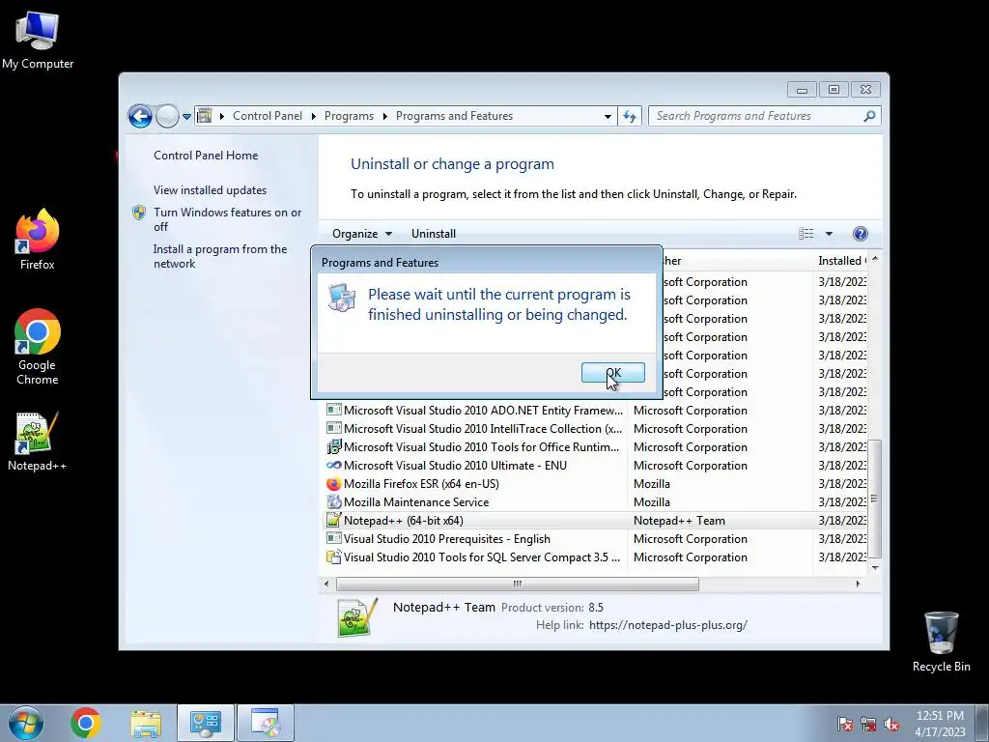Open Control Panel Home link
989x742 pixels.
206,156
